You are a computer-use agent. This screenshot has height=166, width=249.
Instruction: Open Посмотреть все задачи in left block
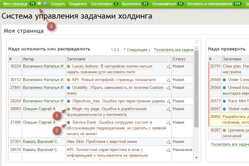click(x=174, y=50)
